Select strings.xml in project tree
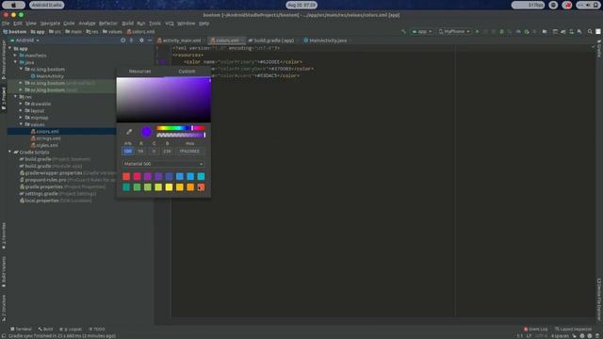 click(48, 138)
